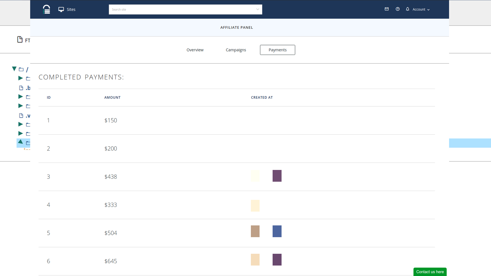
Task: Collapse the root folder tree triangle
Action: [x=14, y=69]
